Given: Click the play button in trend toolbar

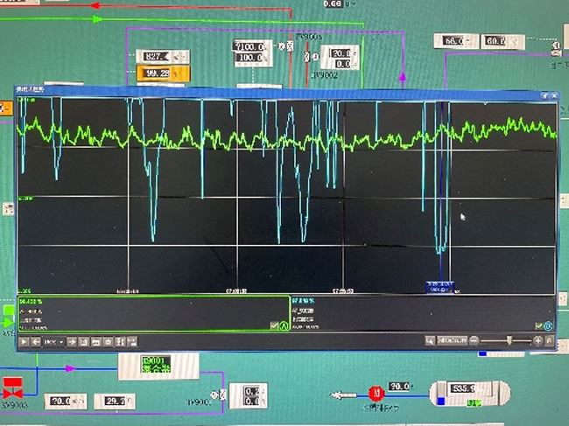Looking at the screenshot, I should click(x=25, y=341).
